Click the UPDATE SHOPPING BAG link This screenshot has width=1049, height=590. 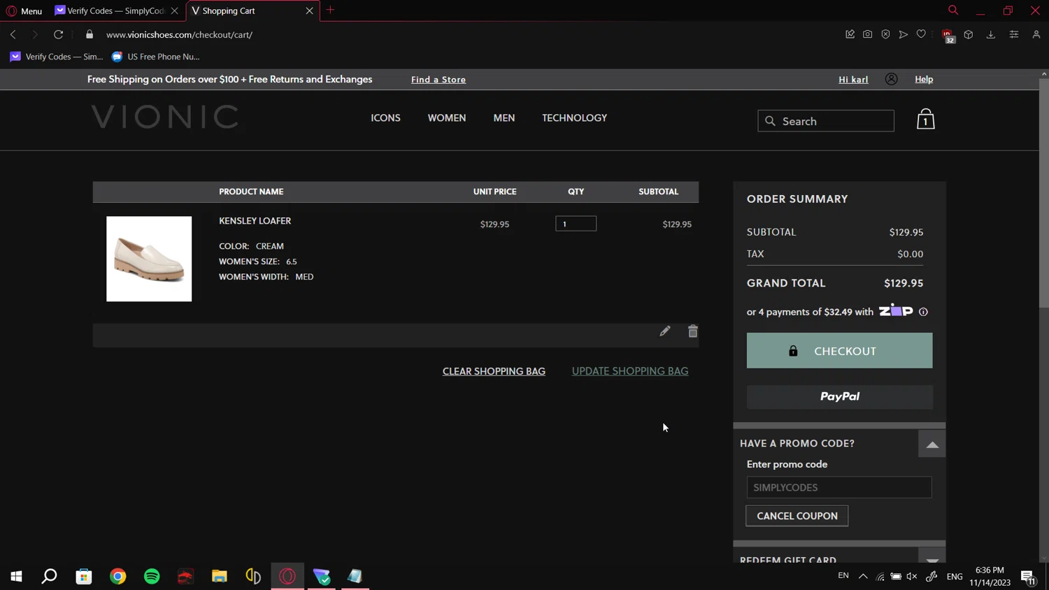coord(630,371)
